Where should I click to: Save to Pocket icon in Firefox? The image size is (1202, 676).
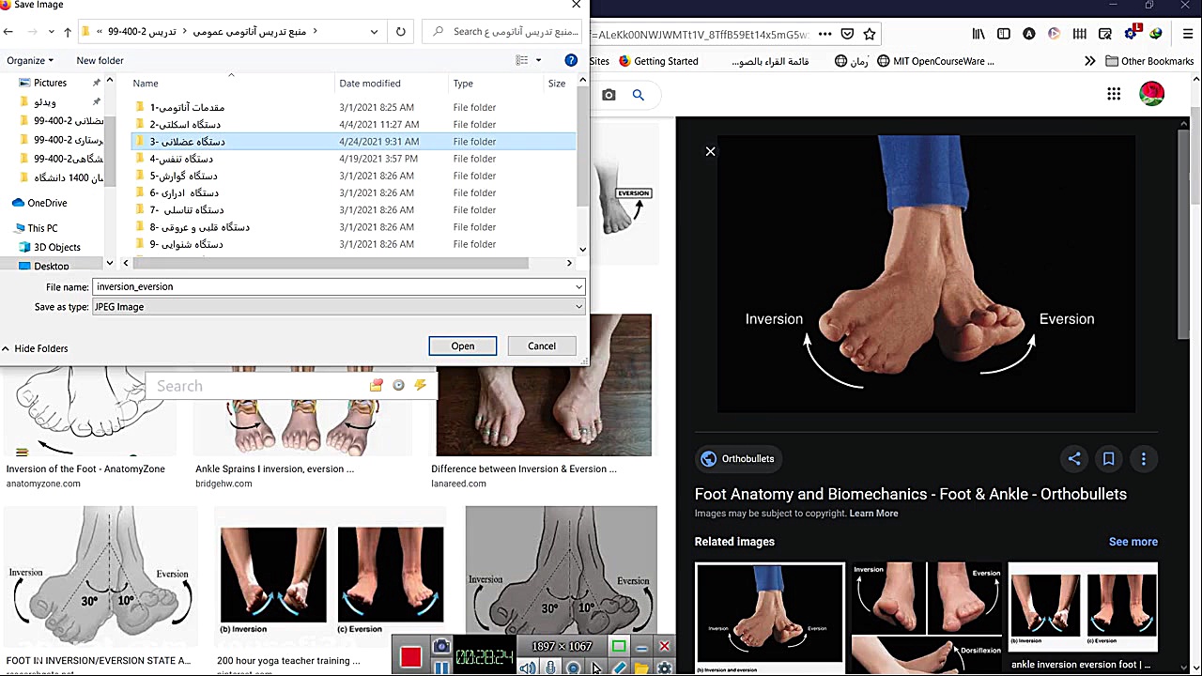pos(847,34)
